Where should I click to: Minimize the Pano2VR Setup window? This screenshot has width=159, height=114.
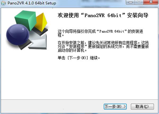pos(131,2)
